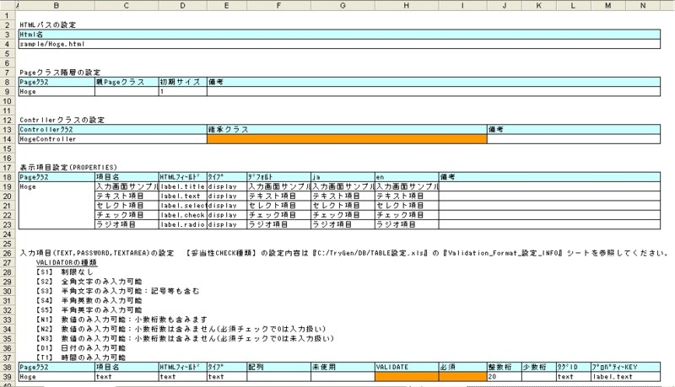The width and height of the screenshot is (675, 387).
Task: Click the Html名 header cell
Action: point(339,35)
